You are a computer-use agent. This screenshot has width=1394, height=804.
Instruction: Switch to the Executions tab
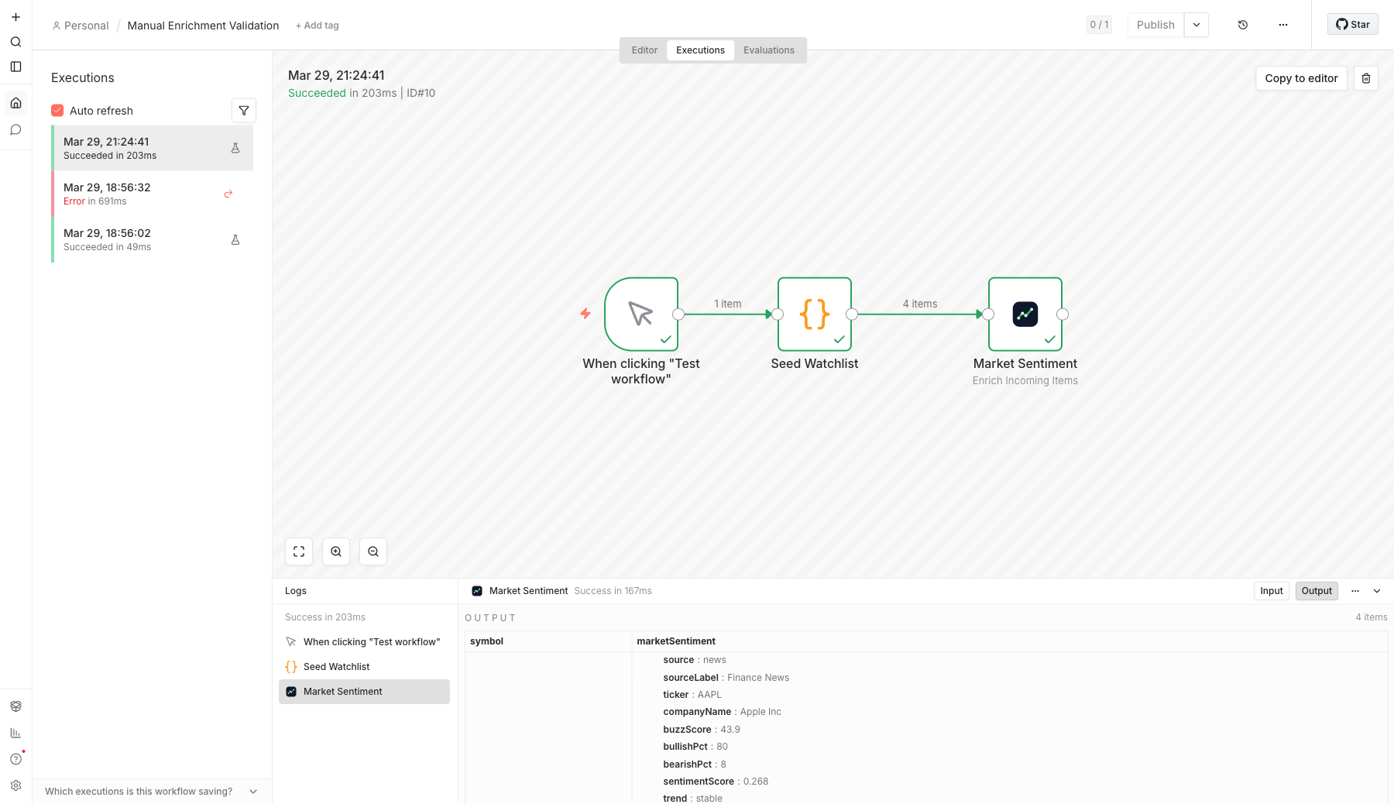click(700, 50)
